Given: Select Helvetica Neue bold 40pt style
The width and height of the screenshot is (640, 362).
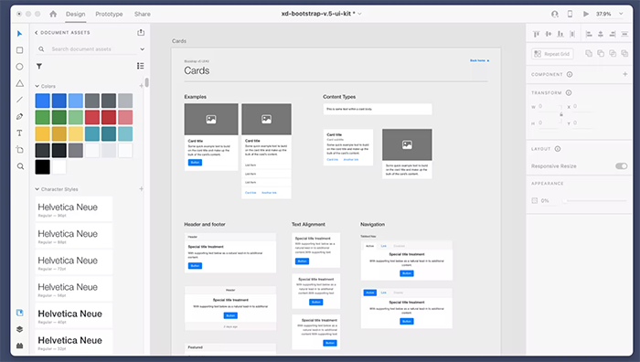Looking at the screenshot, I should tap(73, 315).
